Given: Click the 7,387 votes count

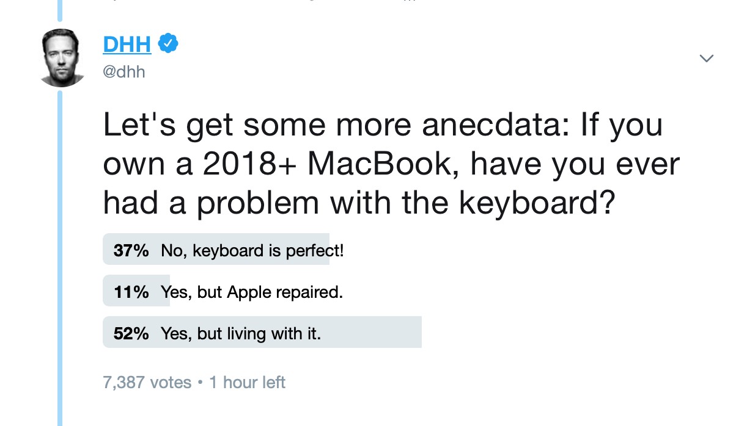Looking at the screenshot, I should [x=147, y=383].
